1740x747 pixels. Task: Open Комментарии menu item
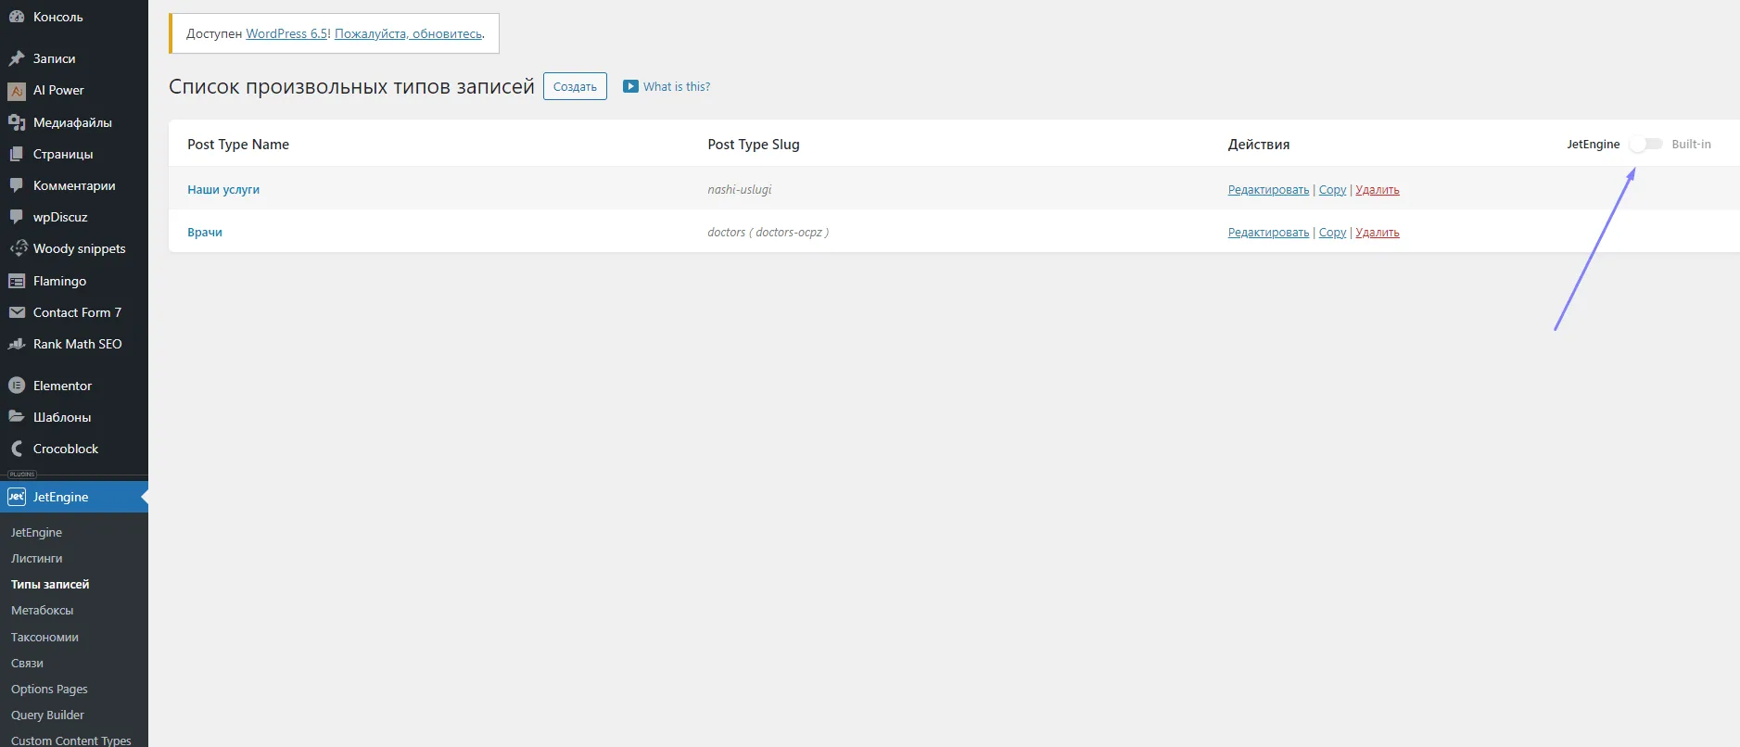tap(74, 185)
